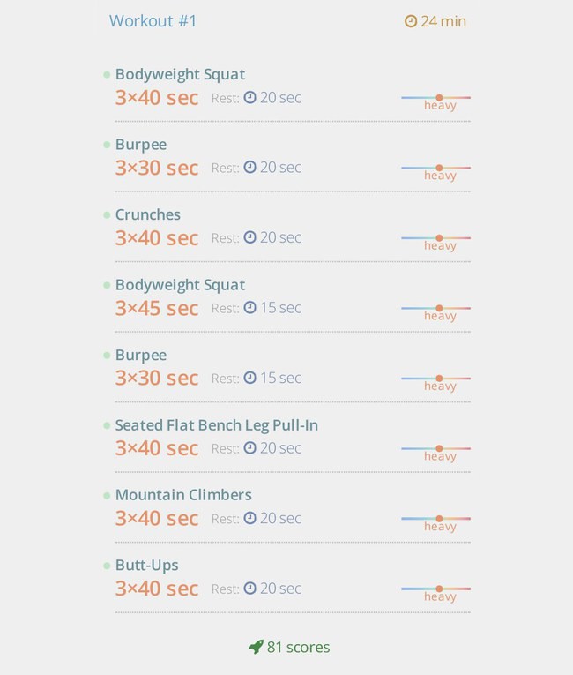This screenshot has width=573, height=675.
Task: Click the heavy slider of Mountain Climbers
Action: [x=435, y=519]
